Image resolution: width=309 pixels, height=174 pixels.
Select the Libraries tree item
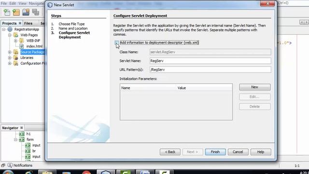[x=27, y=58]
